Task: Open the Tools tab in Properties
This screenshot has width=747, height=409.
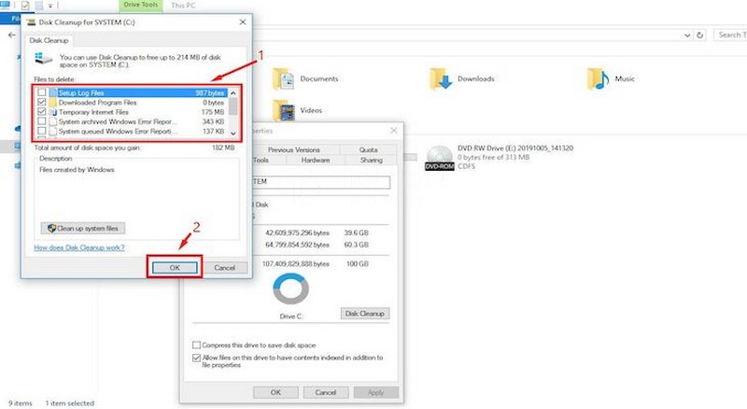Action: tap(261, 161)
